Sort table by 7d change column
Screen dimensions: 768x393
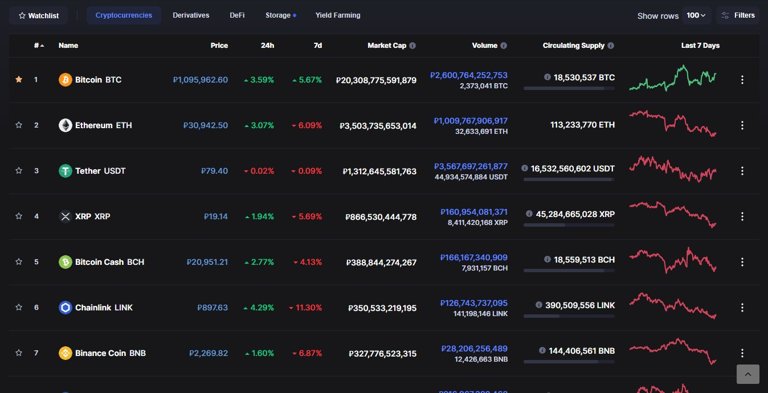click(318, 46)
